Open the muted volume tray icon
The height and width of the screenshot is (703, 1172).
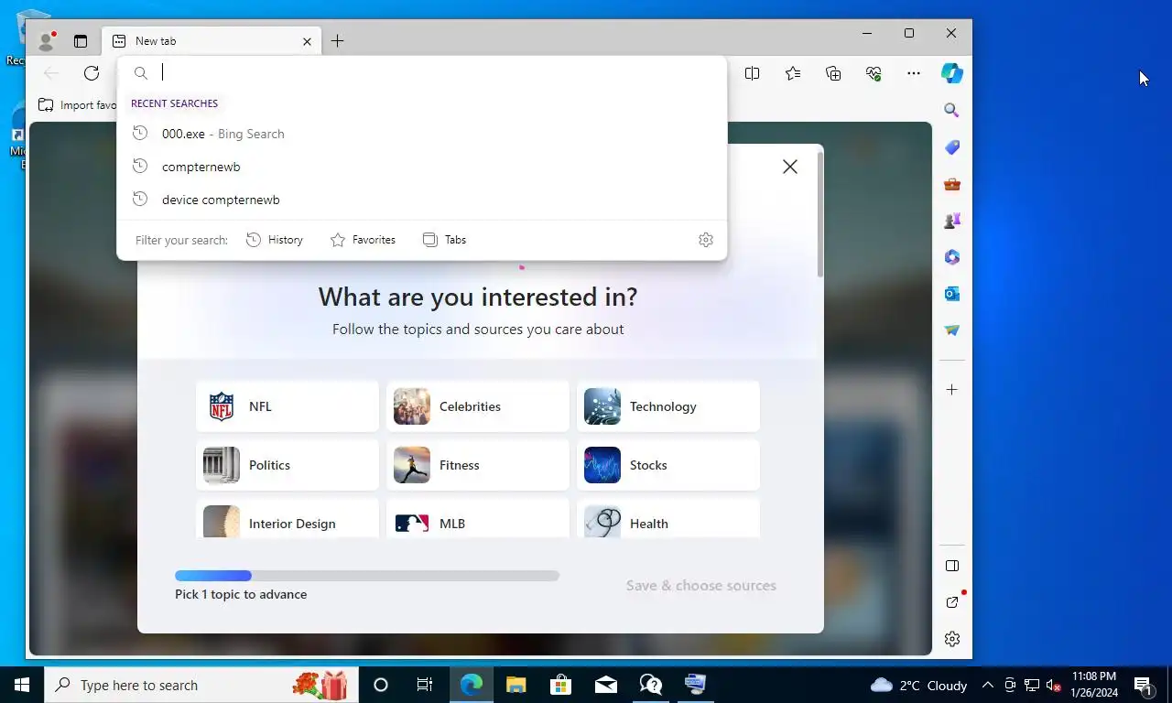tap(1053, 685)
